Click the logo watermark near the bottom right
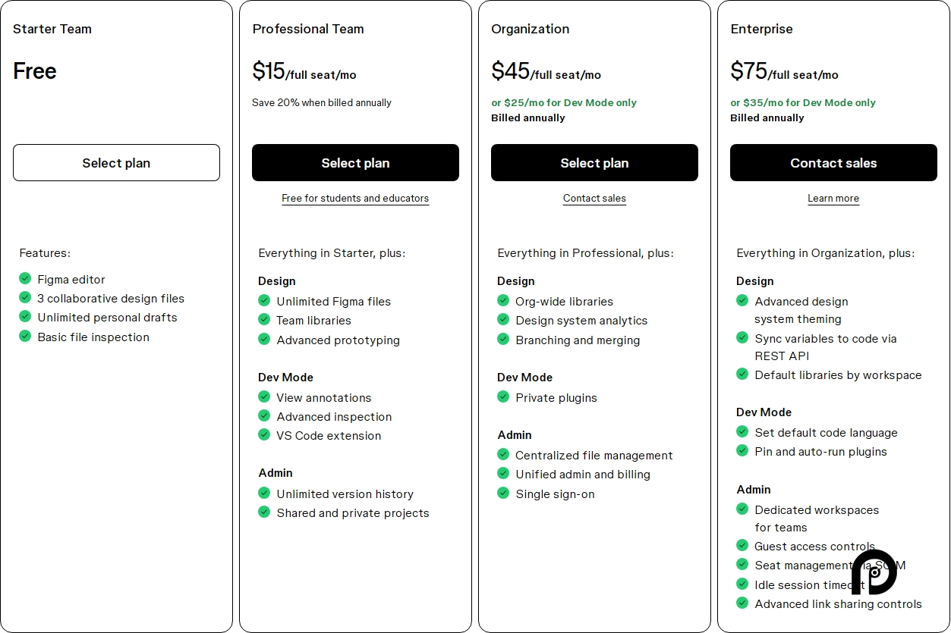This screenshot has width=951, height=633. click(874, 572)
